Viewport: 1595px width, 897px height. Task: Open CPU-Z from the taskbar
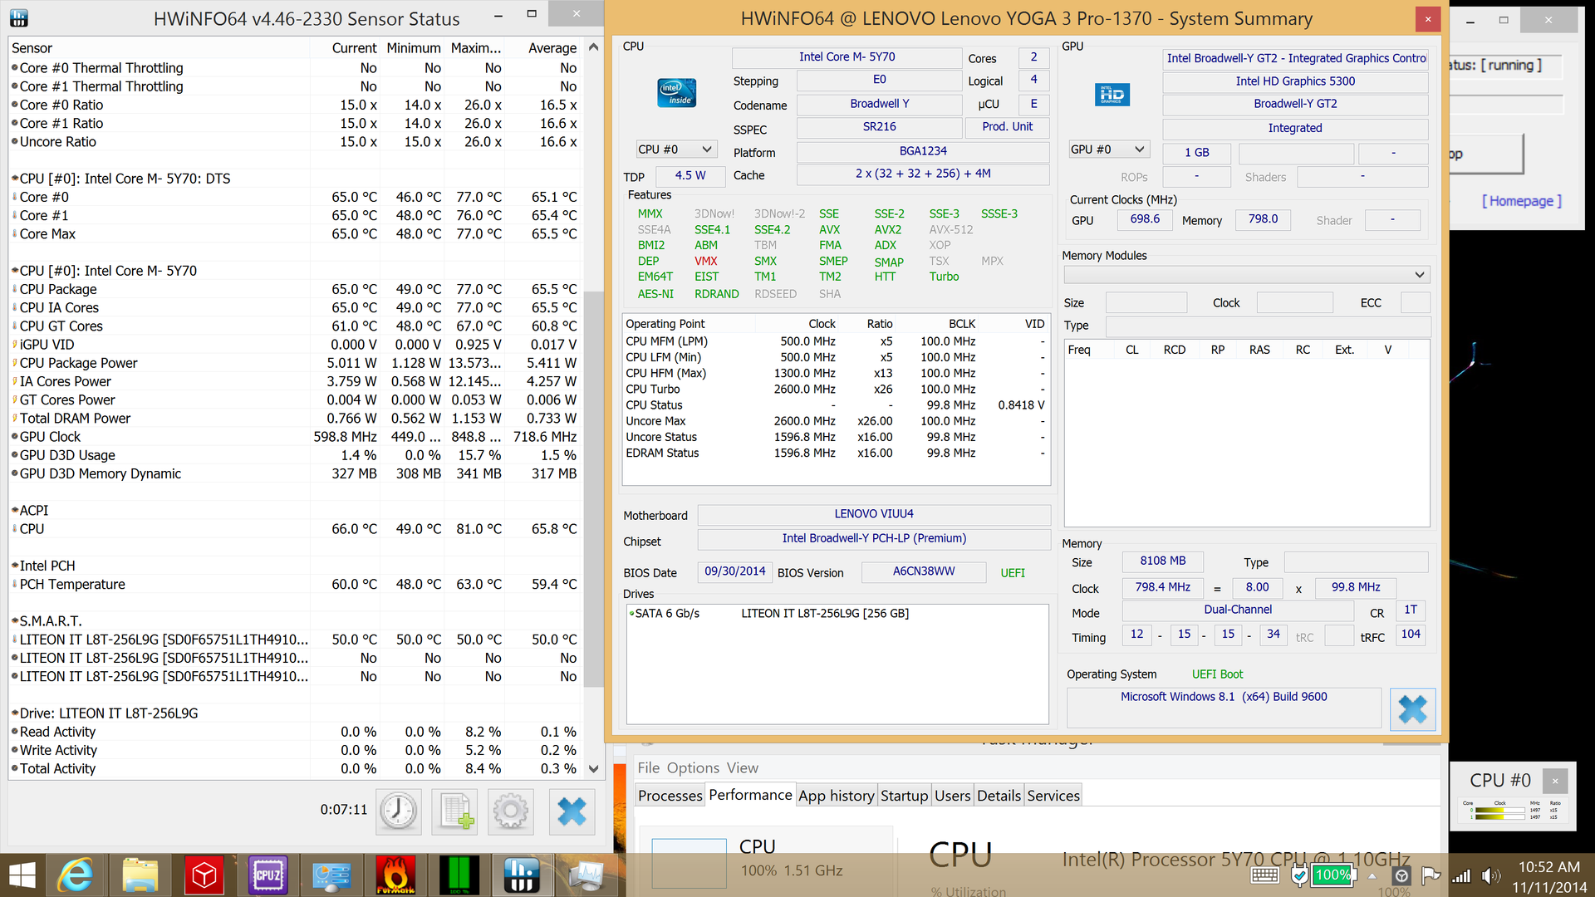coord(267,875)
